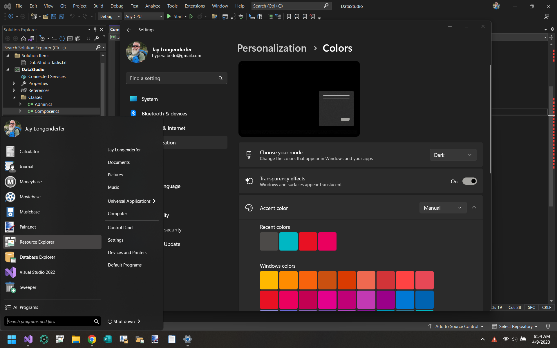Viewport: 557px width, 348px height.
Task: Pin the Solution Explorer panel
Action: point(95,30)
